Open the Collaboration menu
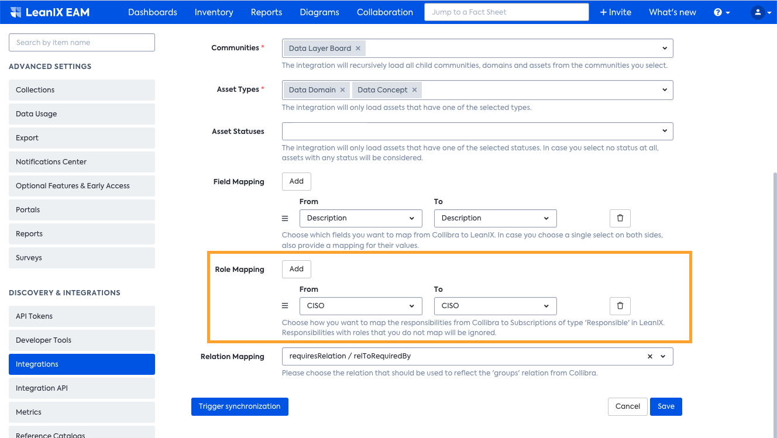The image size is (777, 438). [385, 12]
